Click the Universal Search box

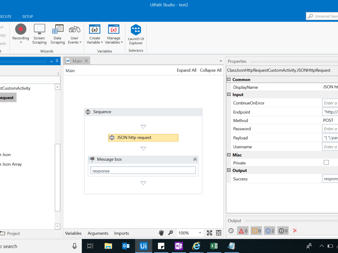point(322,16)
